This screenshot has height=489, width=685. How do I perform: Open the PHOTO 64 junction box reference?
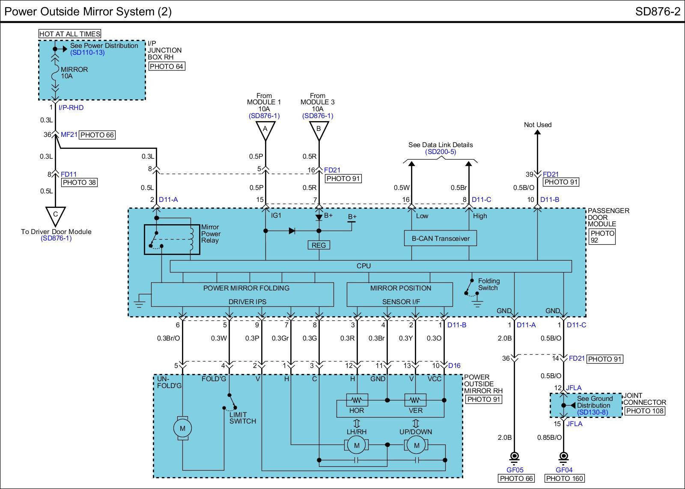coord(167,66)
